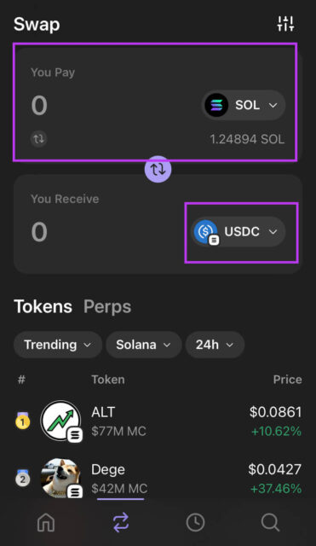Tap the Dege dog token image
316x546 pixels.
coord(61,478)
